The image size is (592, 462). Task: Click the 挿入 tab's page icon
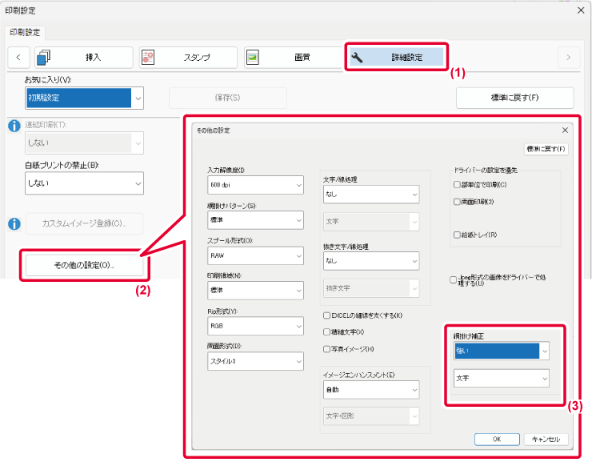pyautogui.click(x=43, y=57)
